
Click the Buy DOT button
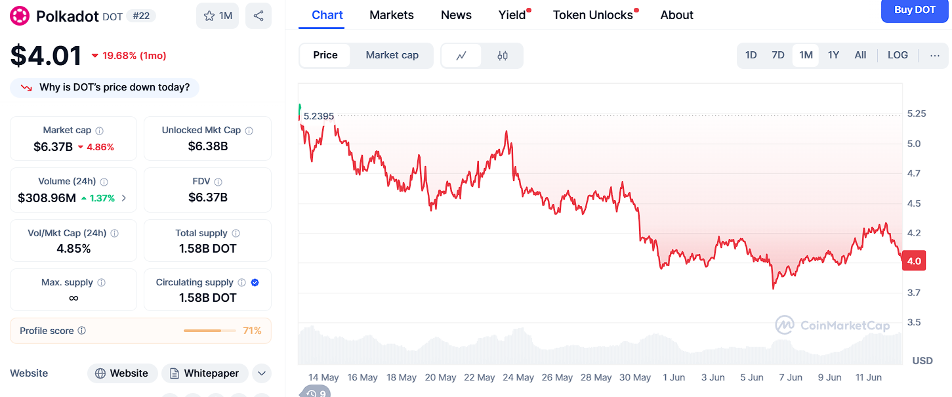[x=915, y=10]
